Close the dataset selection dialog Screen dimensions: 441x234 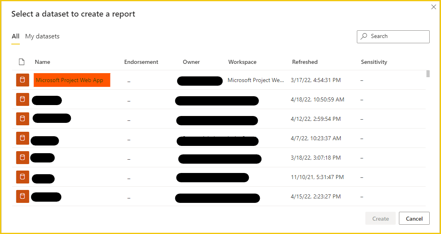(x=434, y=7)
